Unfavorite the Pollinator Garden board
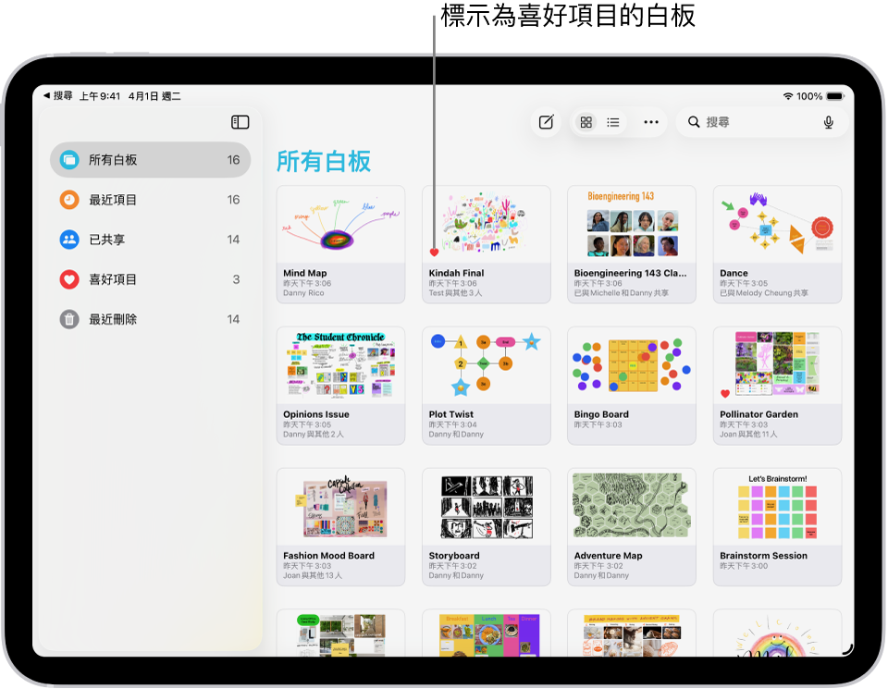This screenshot has height=689, width=888. pos(726,392)
